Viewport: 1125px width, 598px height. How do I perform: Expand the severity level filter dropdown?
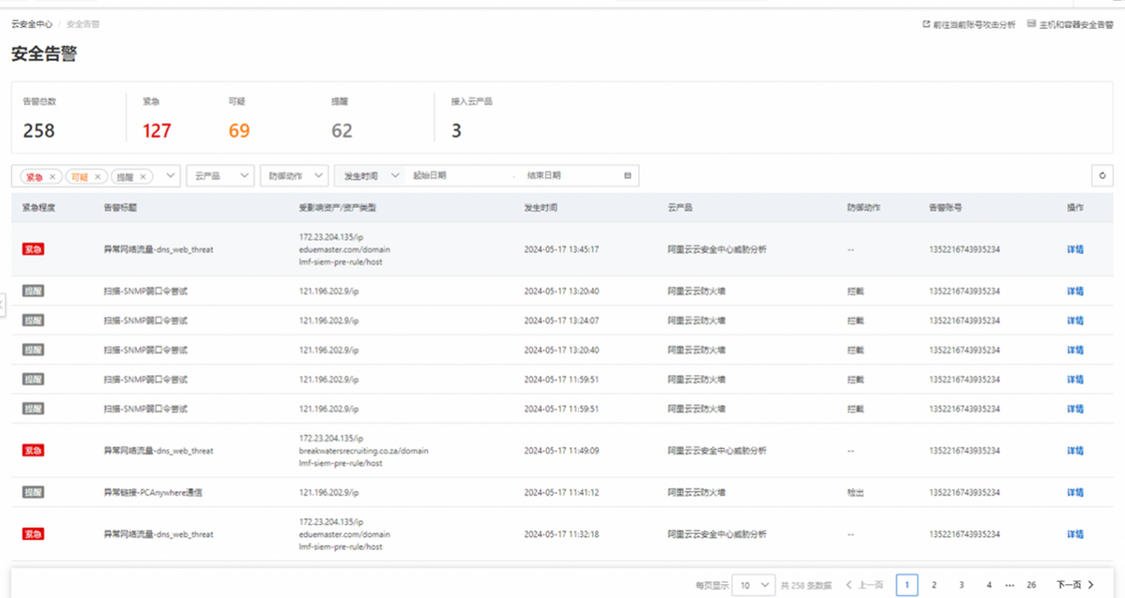point(170,175)
